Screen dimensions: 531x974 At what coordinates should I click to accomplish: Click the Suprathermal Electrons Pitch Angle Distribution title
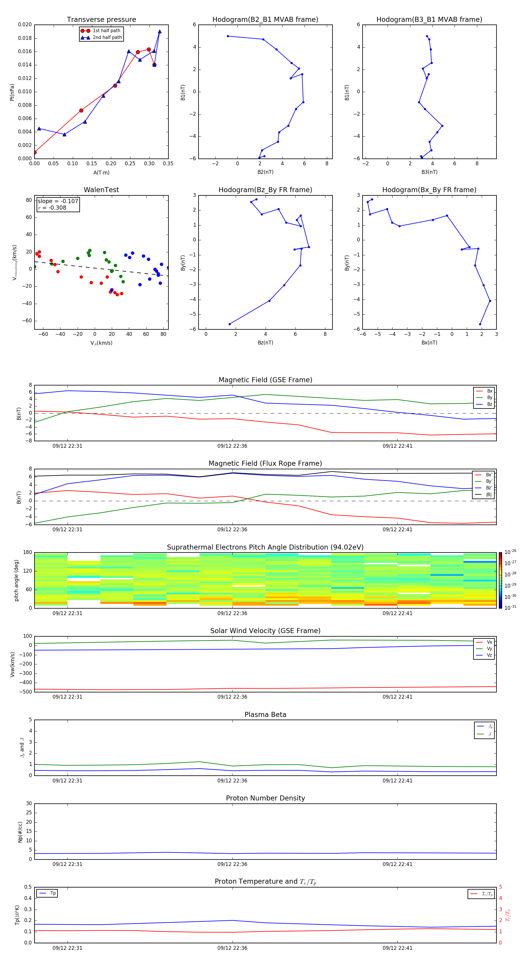pos(265,548)
